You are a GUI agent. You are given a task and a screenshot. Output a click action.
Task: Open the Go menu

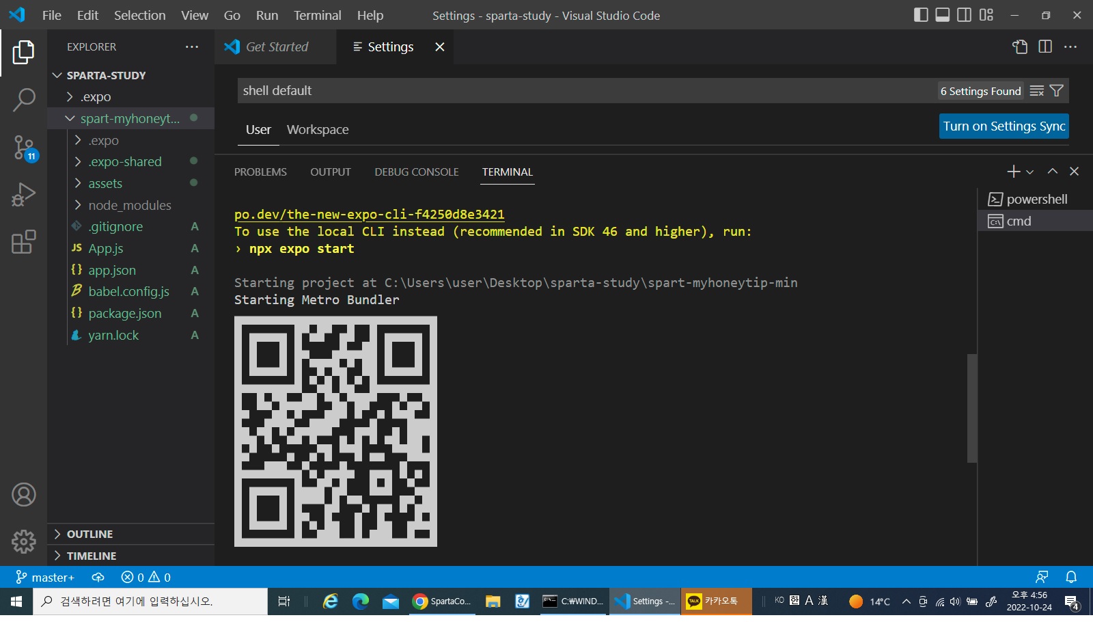click(232, 15)
